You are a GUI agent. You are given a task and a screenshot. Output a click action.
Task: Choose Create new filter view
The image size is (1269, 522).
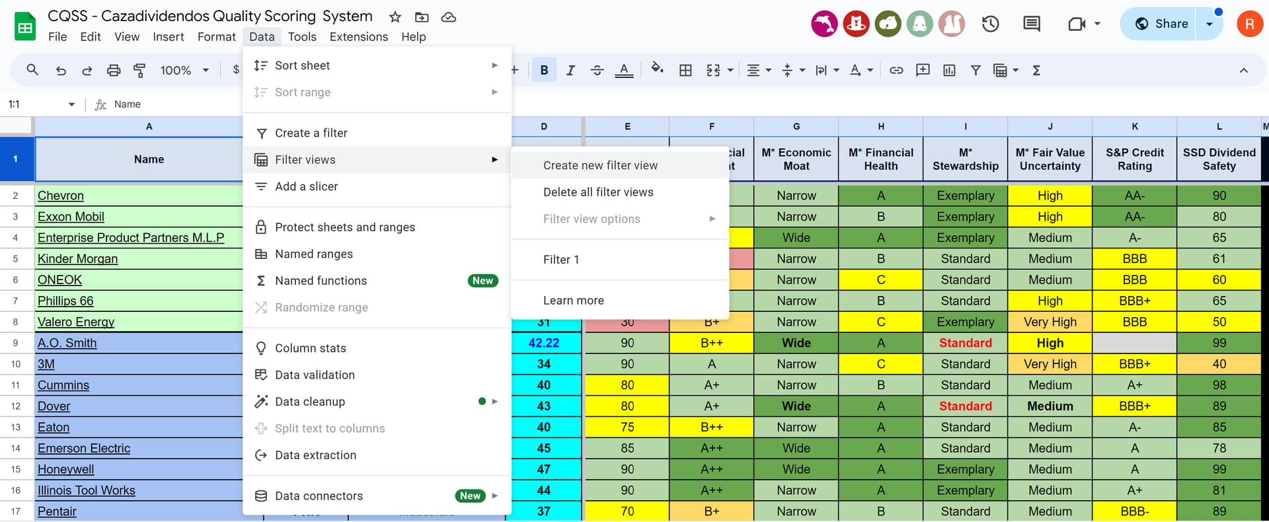tap(620, 165)
